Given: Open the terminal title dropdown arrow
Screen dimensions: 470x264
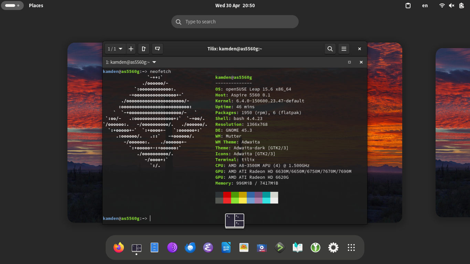Looking at the screenshot, I should tap(154, 62).
